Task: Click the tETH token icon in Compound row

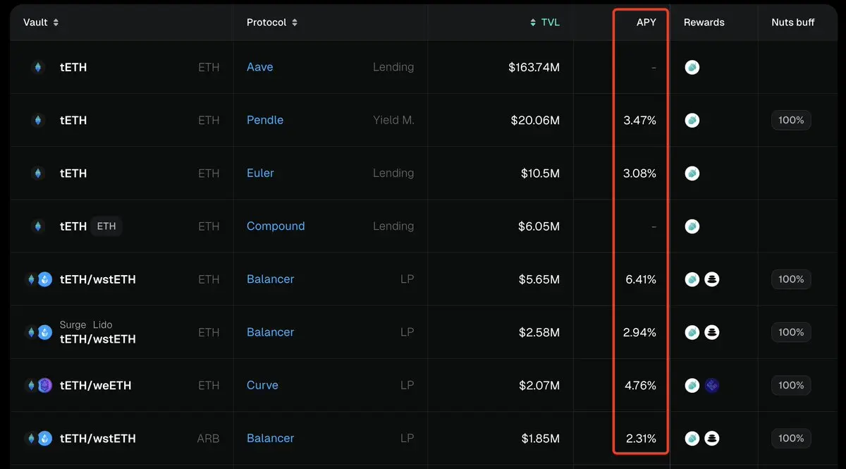Action: (38, 226)
